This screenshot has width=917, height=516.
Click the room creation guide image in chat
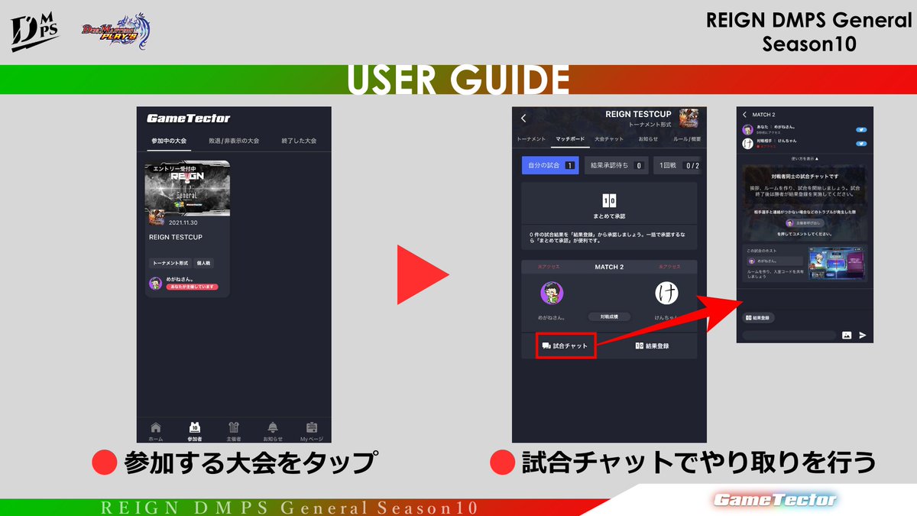click(x=836, y=264)
